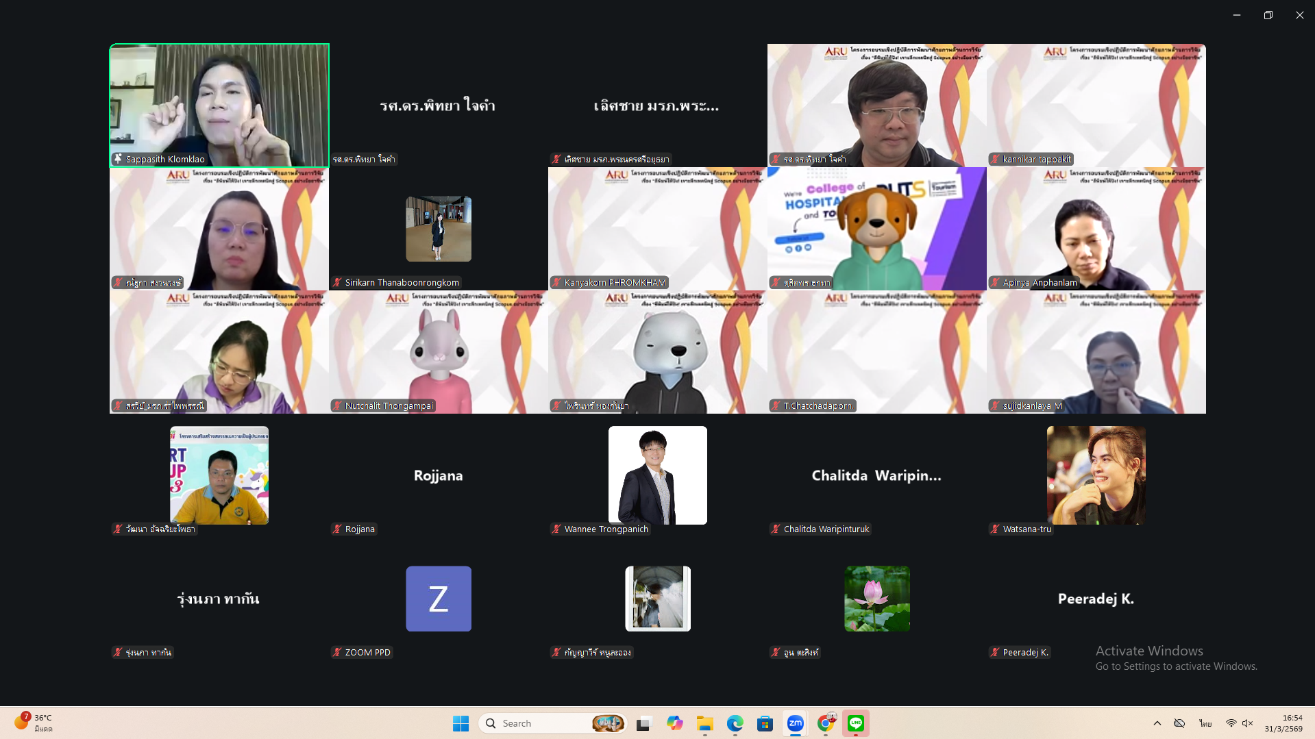This screenshot has height=739, width=1315.
Task: Click the Windows Start button
Action: coord(460,723)
